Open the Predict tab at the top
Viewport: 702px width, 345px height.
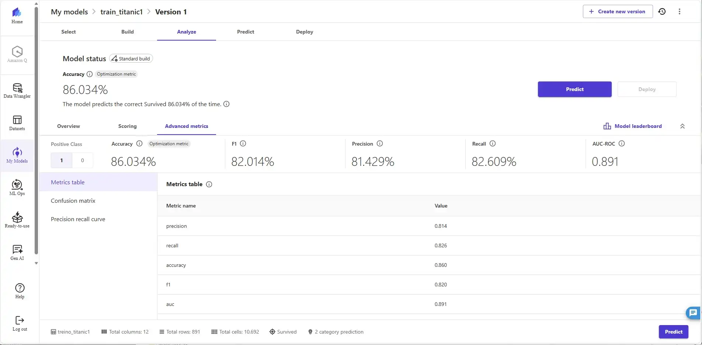tap(245, 32)
